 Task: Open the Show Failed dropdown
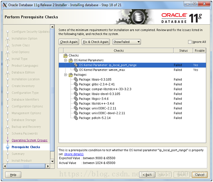click(x=127, y=42)
